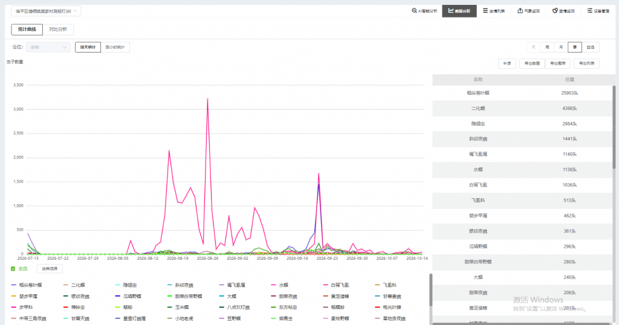Toggle the 步甲科 legend series
619x325 pixels.
22,307
